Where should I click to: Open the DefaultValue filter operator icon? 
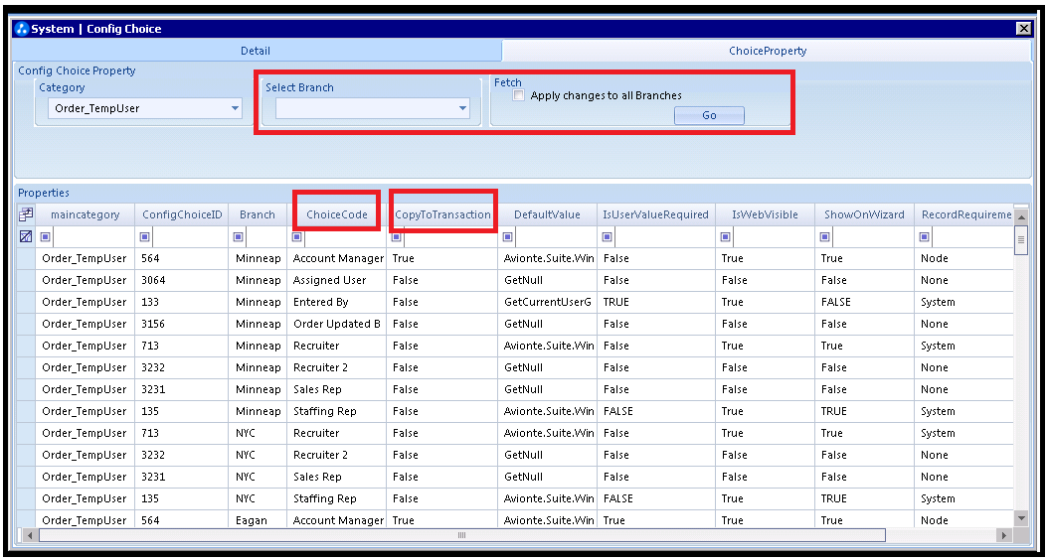(x=508, y=236)
